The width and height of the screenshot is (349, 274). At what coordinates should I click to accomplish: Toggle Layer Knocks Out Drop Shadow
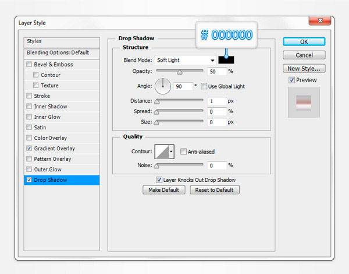(159, 180)
